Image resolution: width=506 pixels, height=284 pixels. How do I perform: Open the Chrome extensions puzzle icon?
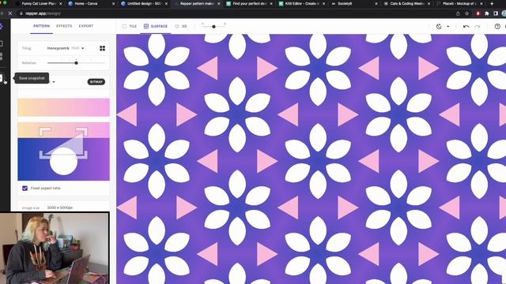click(x=487, y=13)
